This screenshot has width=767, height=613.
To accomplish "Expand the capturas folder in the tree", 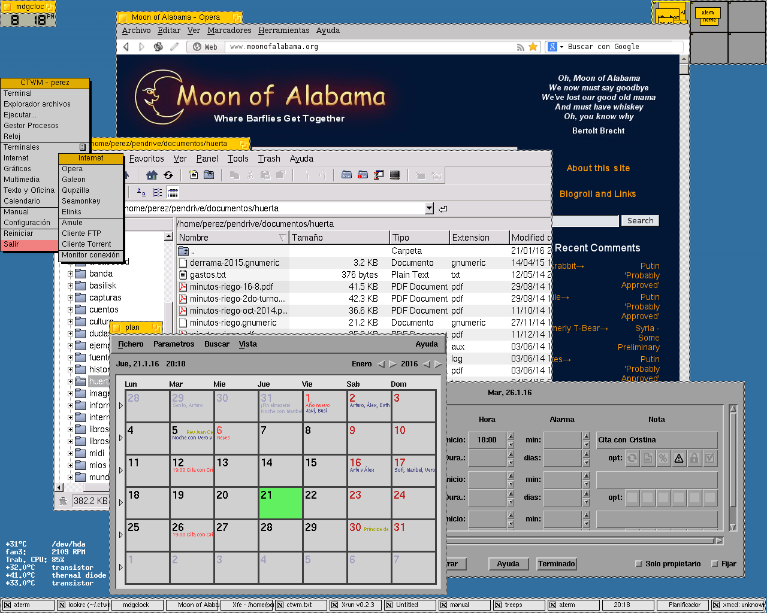I will tap(70, 298).
